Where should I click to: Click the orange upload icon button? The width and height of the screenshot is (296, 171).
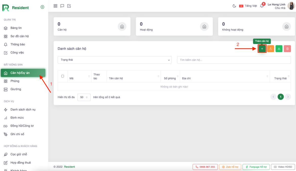coord(270,49)
